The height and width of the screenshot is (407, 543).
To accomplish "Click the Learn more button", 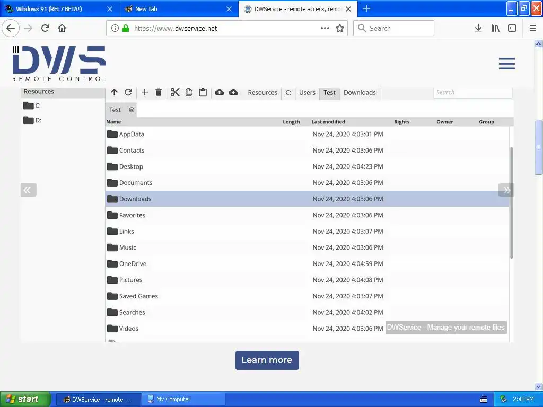I will [x=267, y=360].
